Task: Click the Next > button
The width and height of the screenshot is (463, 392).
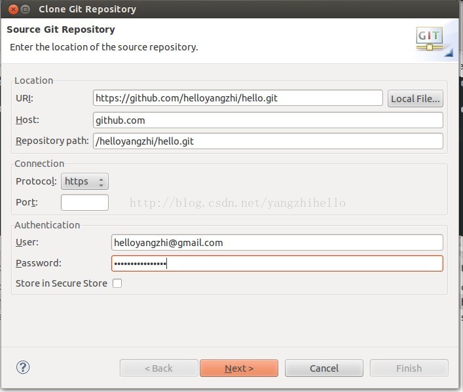Action: (239, 368)
